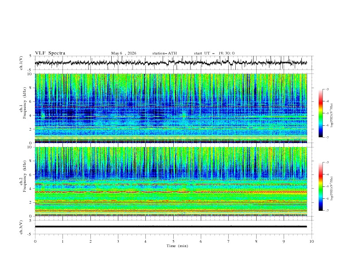Click the 9 minute tick on time axis
Image resolution: width=351 pixels, height=271 pixels.
pyautogui.click(x=284, y=241)
